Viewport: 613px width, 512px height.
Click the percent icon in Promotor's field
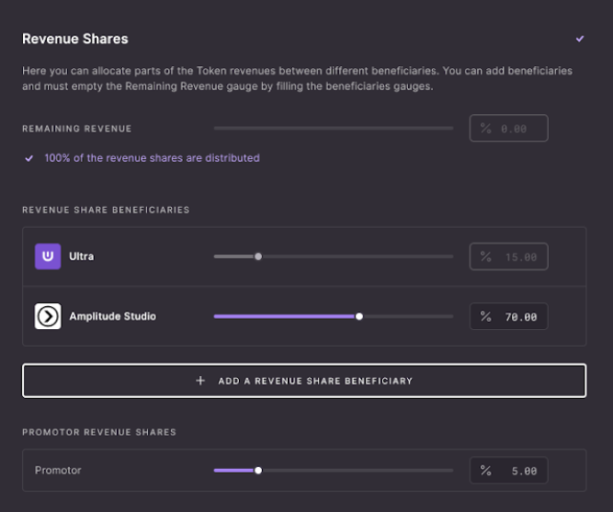click(485, 471)
